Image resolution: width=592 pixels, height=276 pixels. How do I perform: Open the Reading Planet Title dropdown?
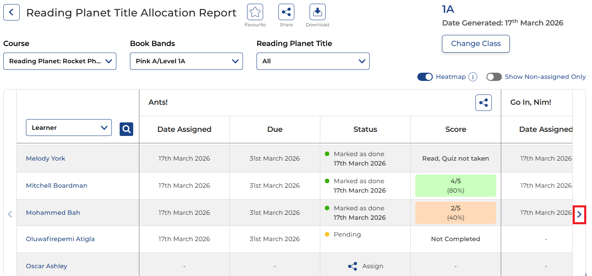313,61
